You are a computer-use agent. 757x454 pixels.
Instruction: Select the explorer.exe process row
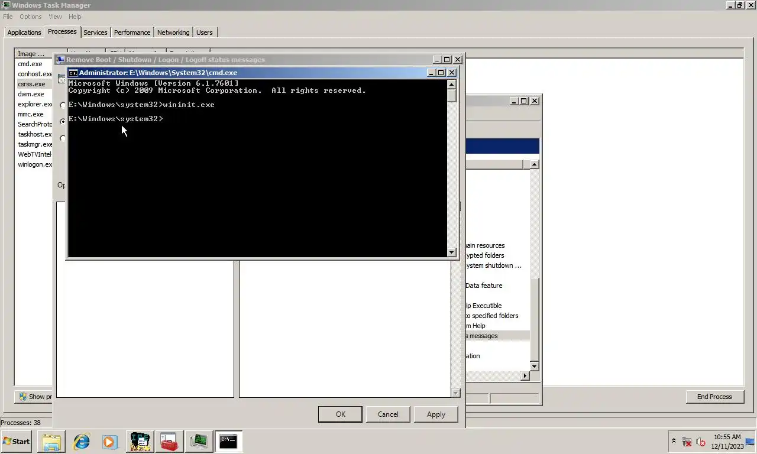coord(35,104)
